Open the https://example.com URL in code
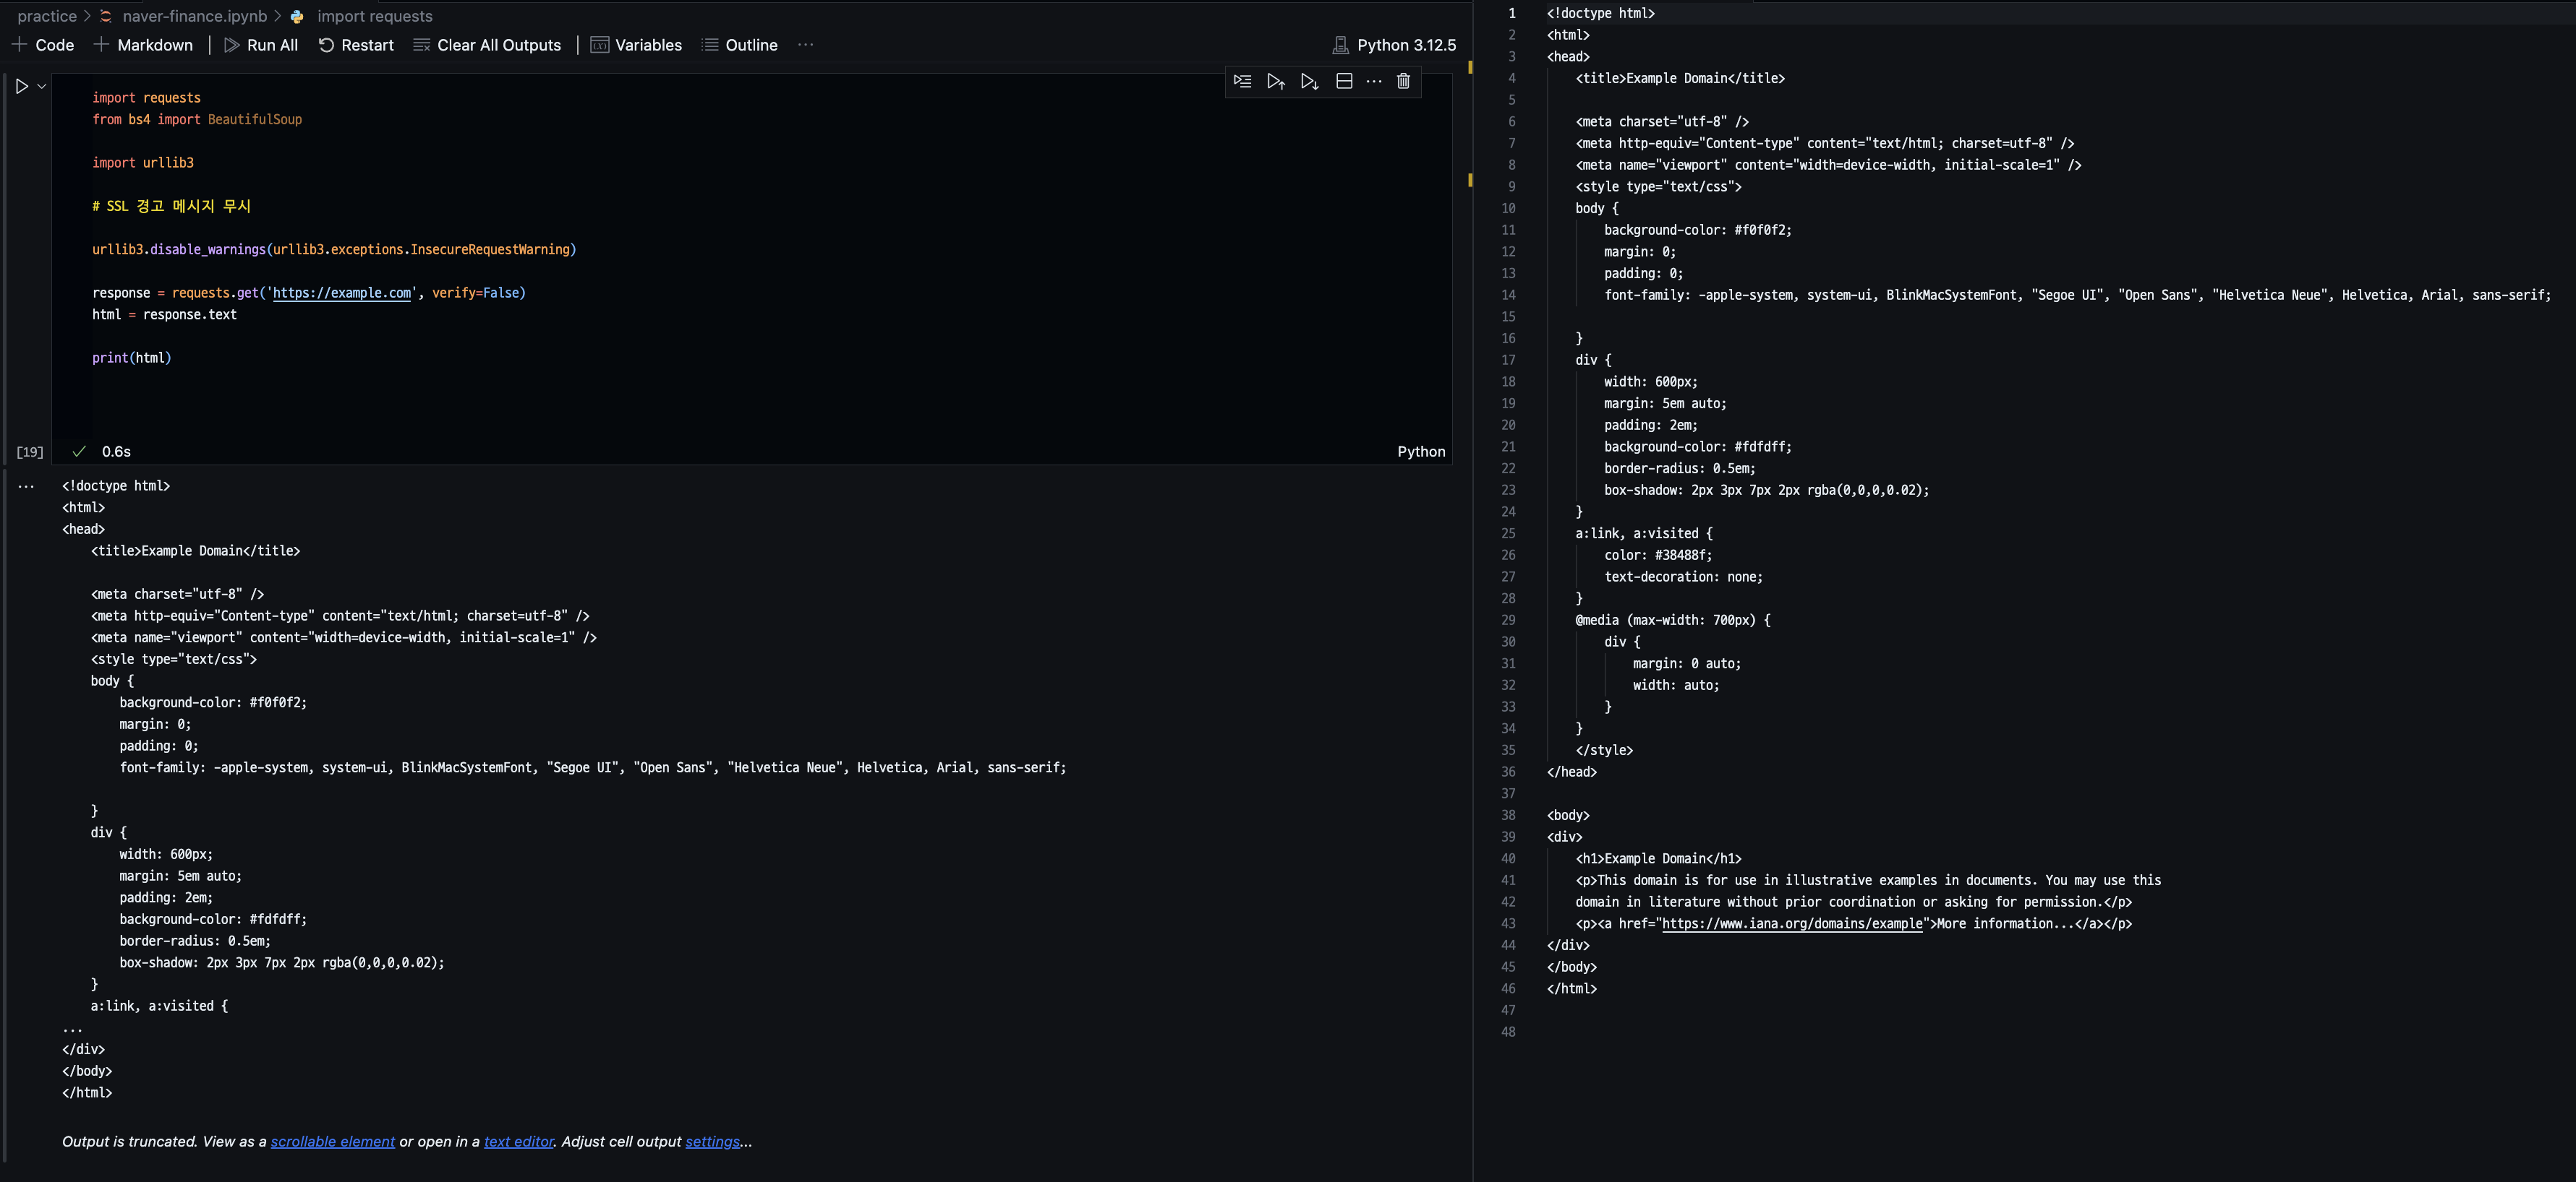The height and width of the screenshot is (1182, 2576). (342, 293)
